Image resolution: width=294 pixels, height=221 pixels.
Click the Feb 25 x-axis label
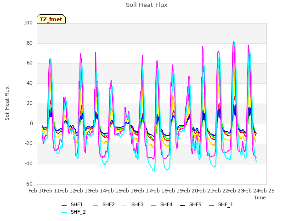pos(266,191)
